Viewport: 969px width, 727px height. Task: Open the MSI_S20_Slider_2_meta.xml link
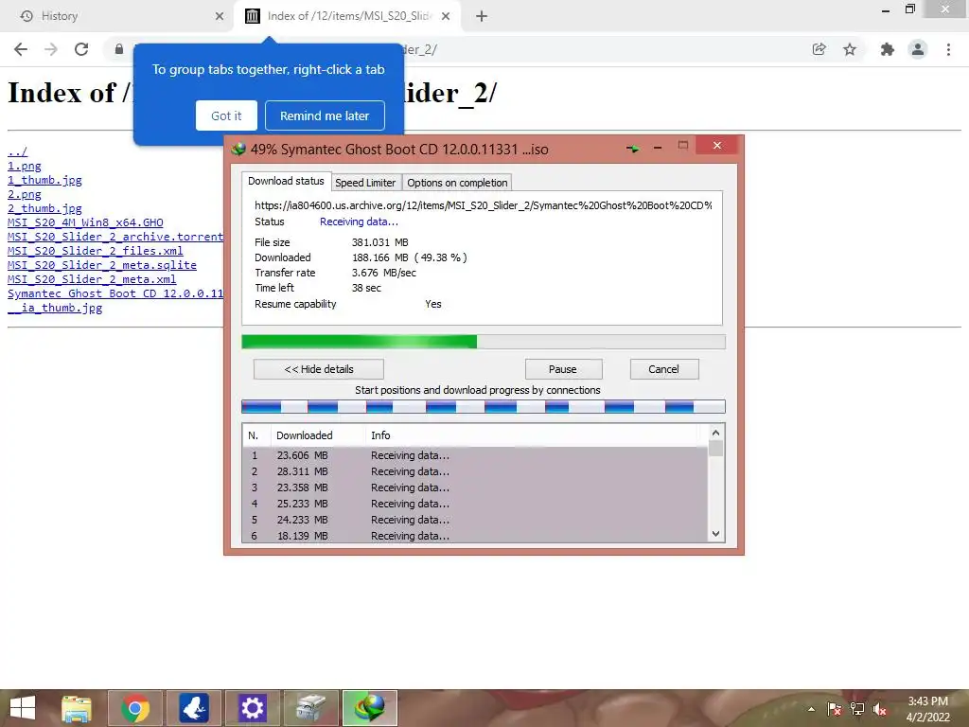(92, 279)
